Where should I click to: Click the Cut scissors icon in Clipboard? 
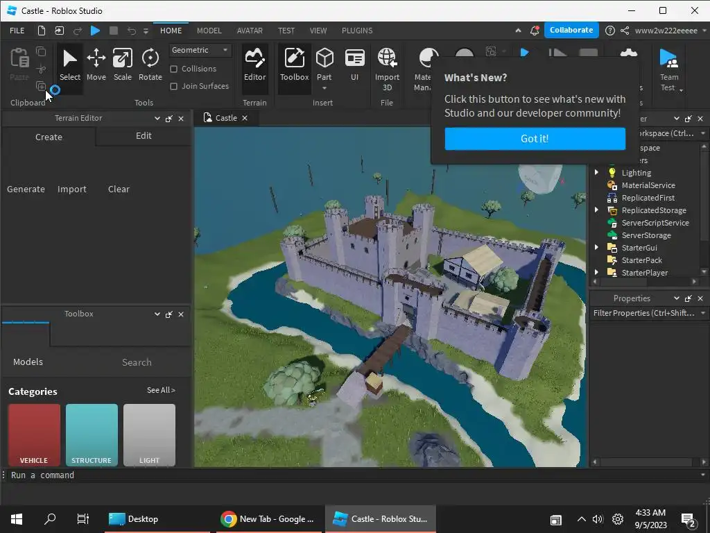[x=41, y=69]
